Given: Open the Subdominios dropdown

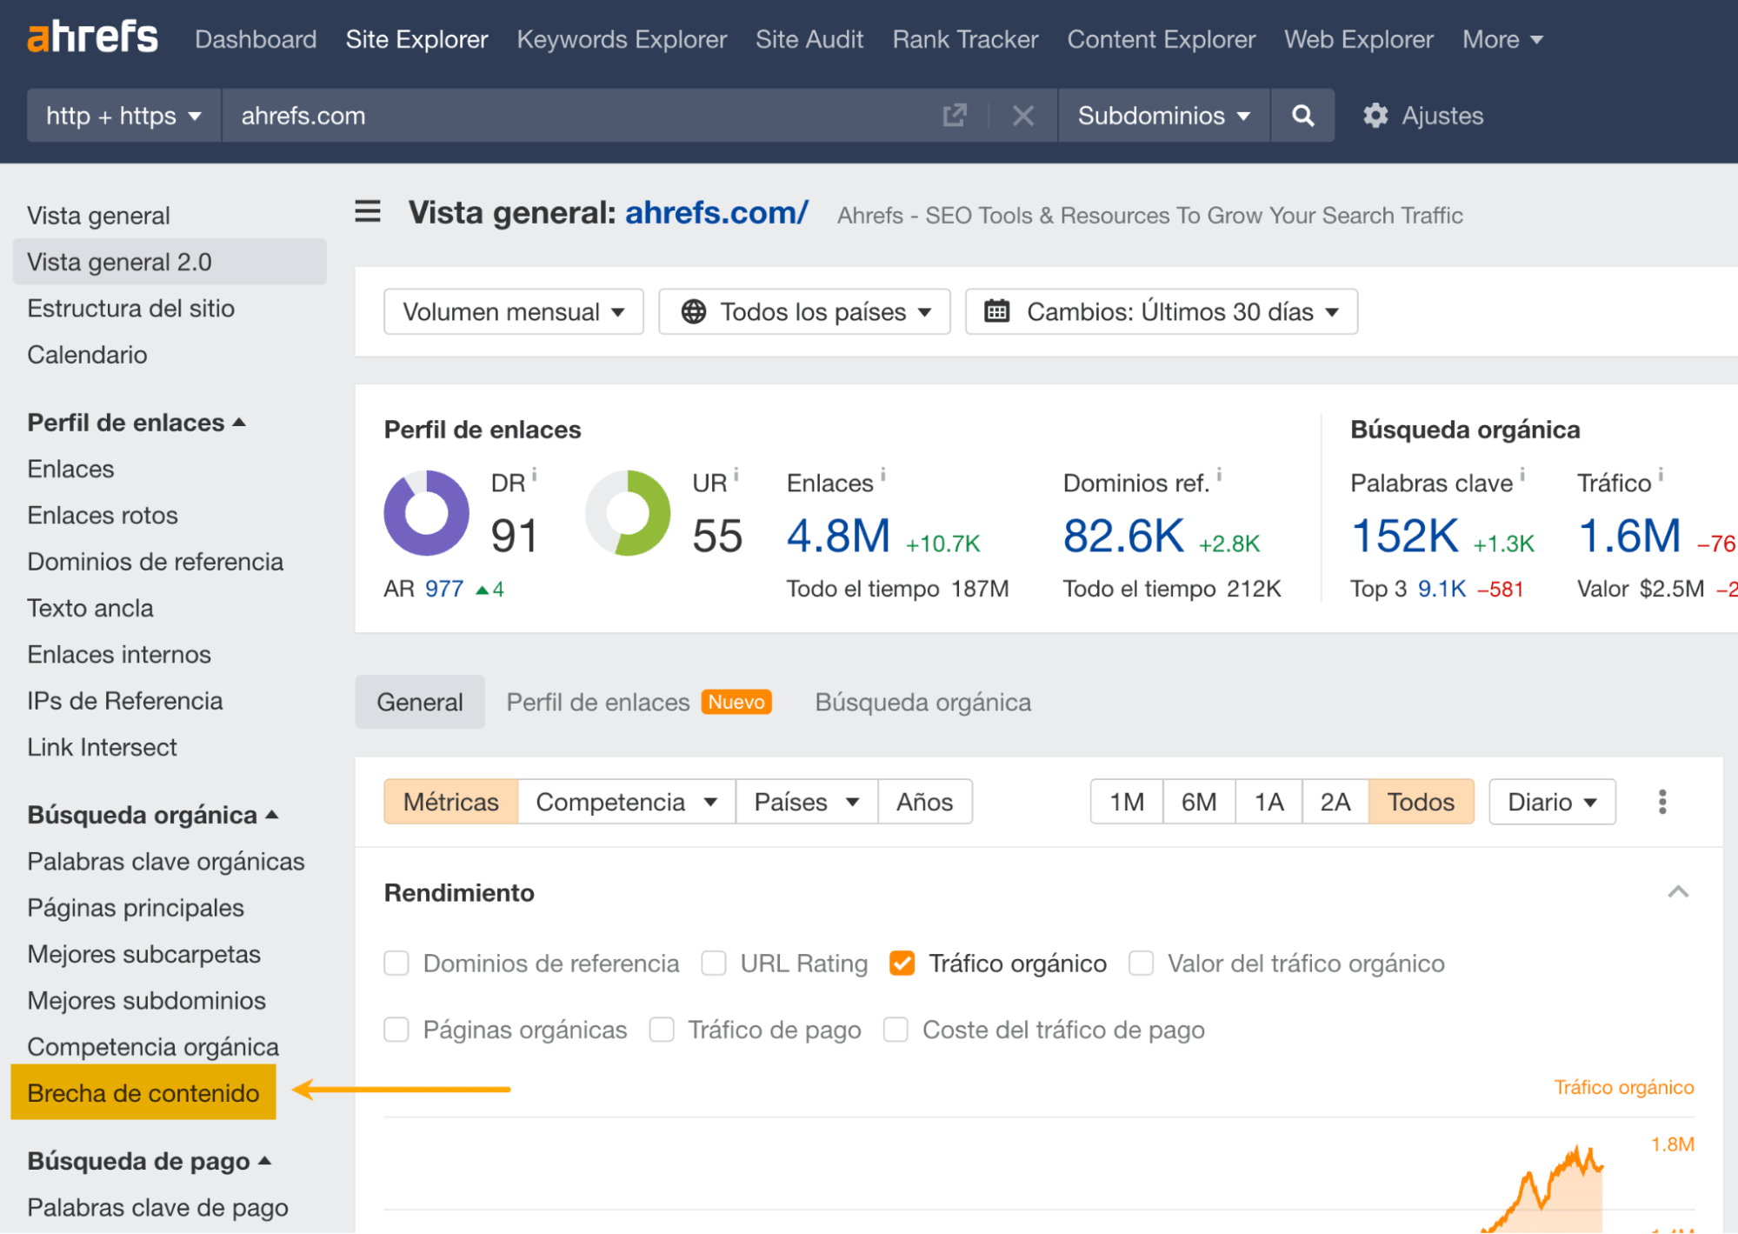Looking at the screenshot, I should coord(1162,115).
